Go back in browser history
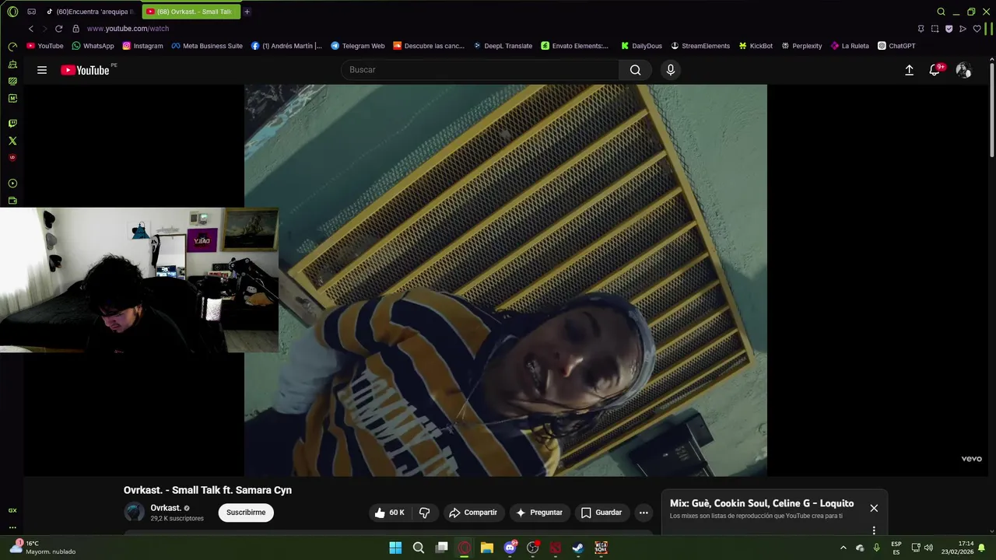The height and width of the screenshot is (560, 996). click(x=31, y=29)
